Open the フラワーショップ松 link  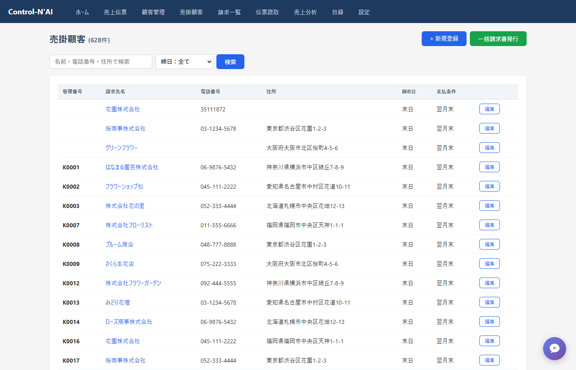[124, 187]
